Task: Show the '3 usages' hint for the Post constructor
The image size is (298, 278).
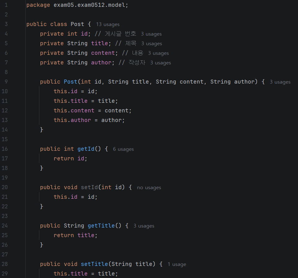Action: (x=280, y=82)
